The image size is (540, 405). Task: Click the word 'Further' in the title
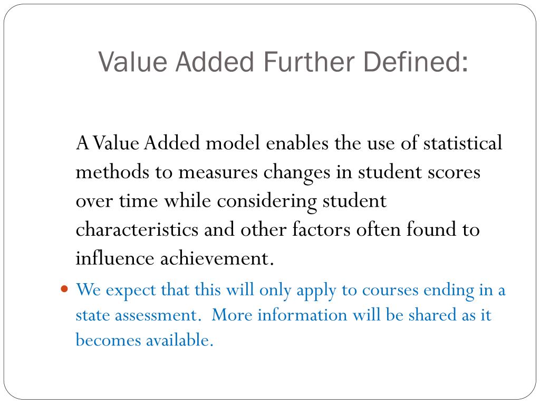coord(309,62)
